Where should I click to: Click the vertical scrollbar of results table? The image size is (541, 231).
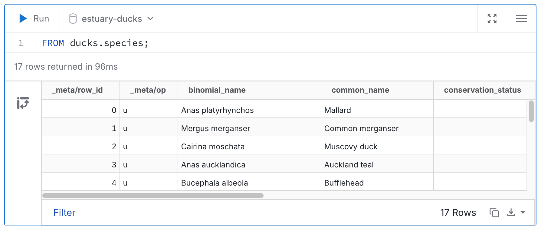[x=531, y=111]
